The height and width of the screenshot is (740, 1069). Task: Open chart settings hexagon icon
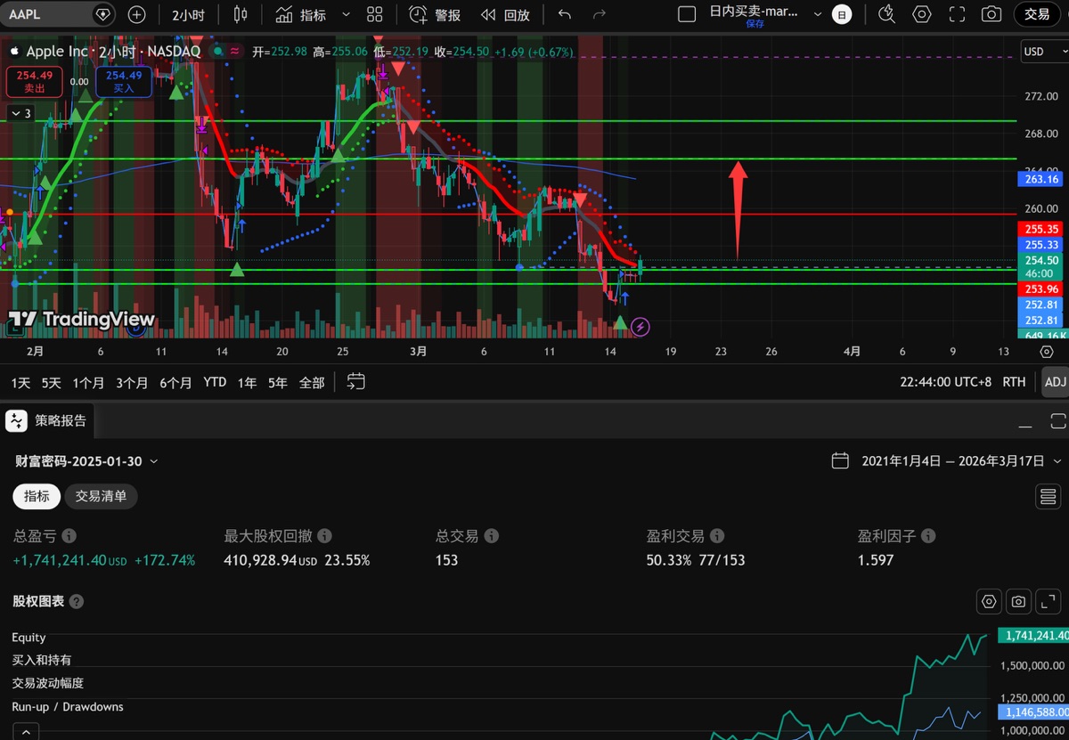[x=922, y=14]
